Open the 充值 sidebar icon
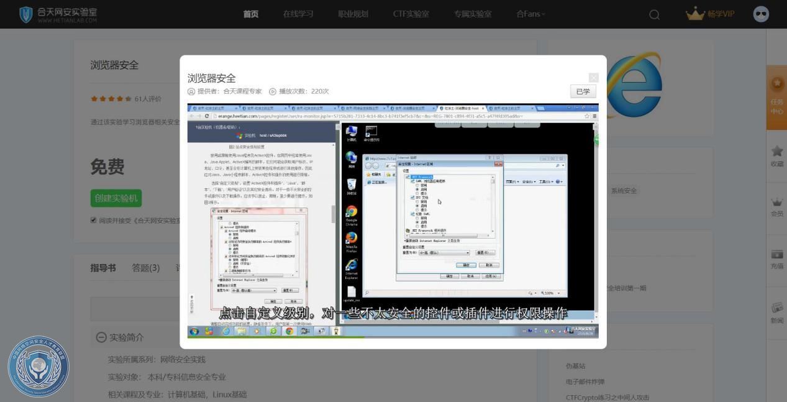Image resolution: width=787 pixels, height=402 pixels. (x=776, y=259)
